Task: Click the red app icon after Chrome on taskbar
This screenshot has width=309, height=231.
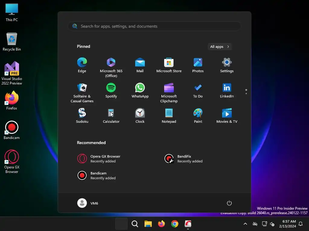Action: (188, 224)
